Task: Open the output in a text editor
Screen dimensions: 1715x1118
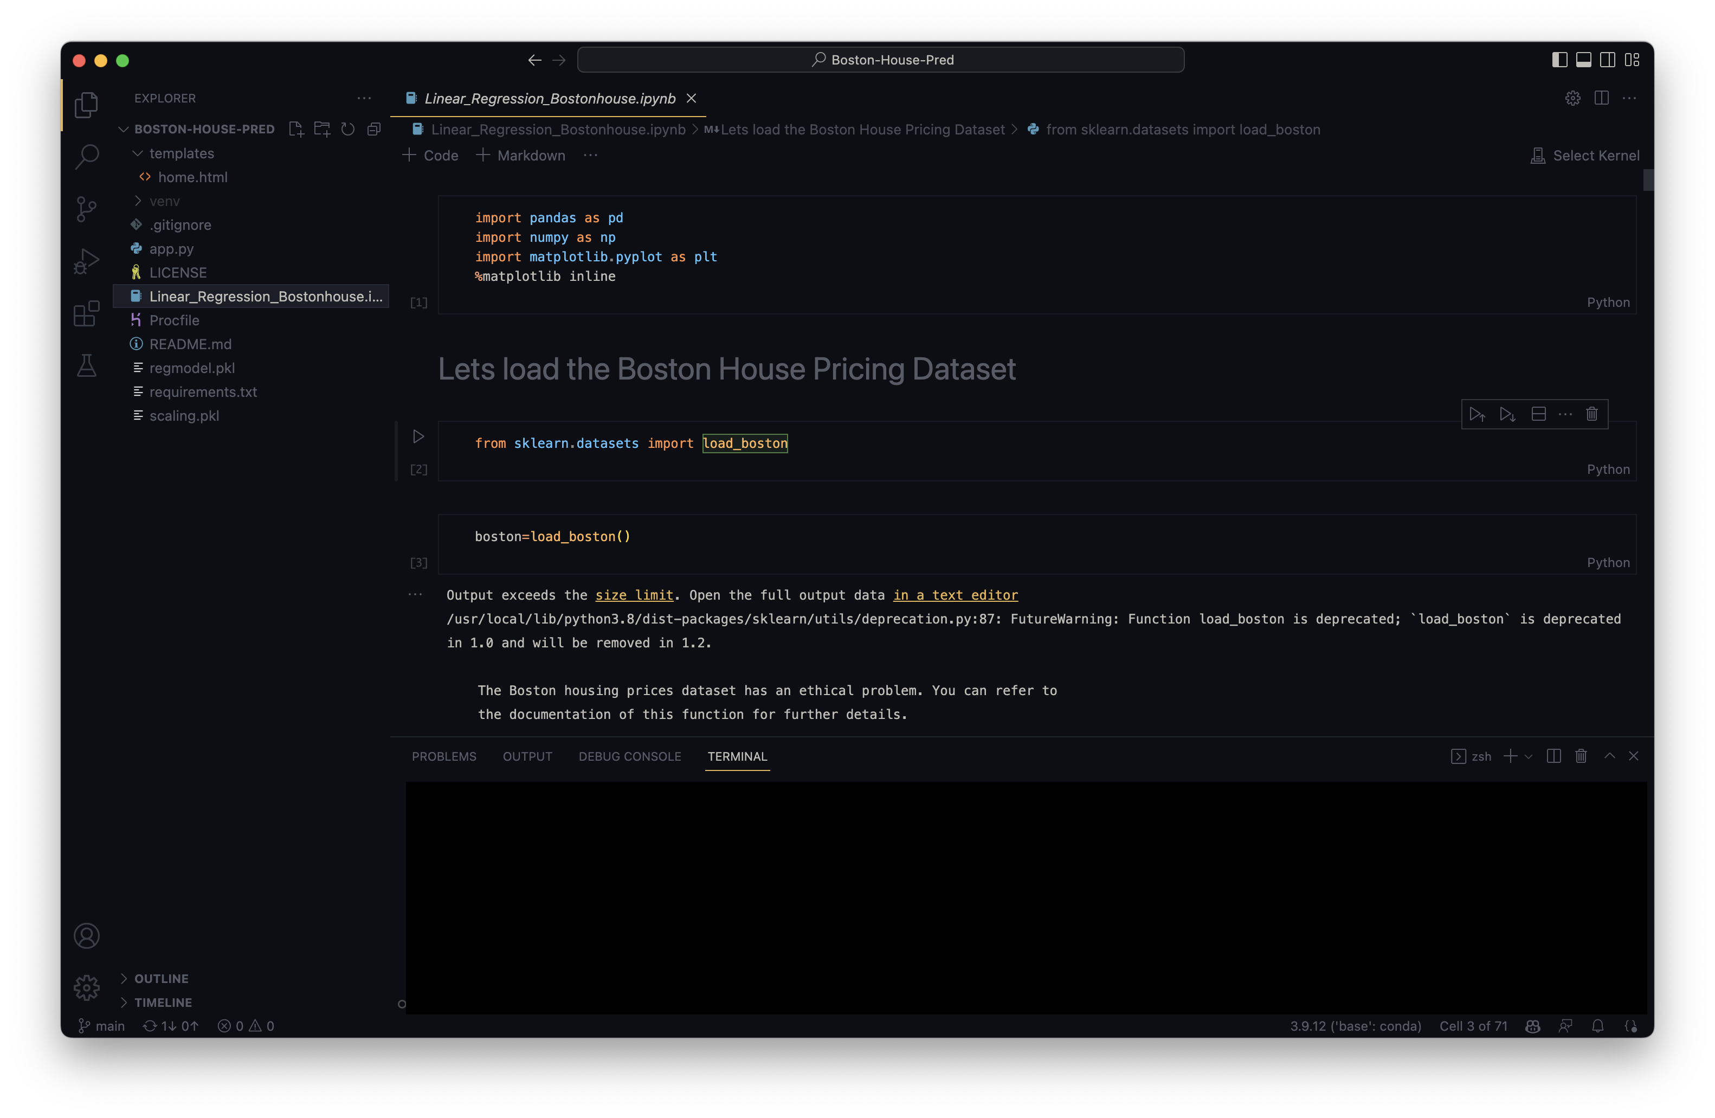Action: pos(956,595)
